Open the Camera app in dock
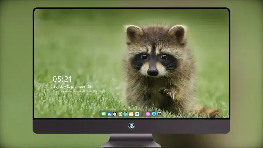This screenshot has height=148, width=263. click(x=160, y=114)
